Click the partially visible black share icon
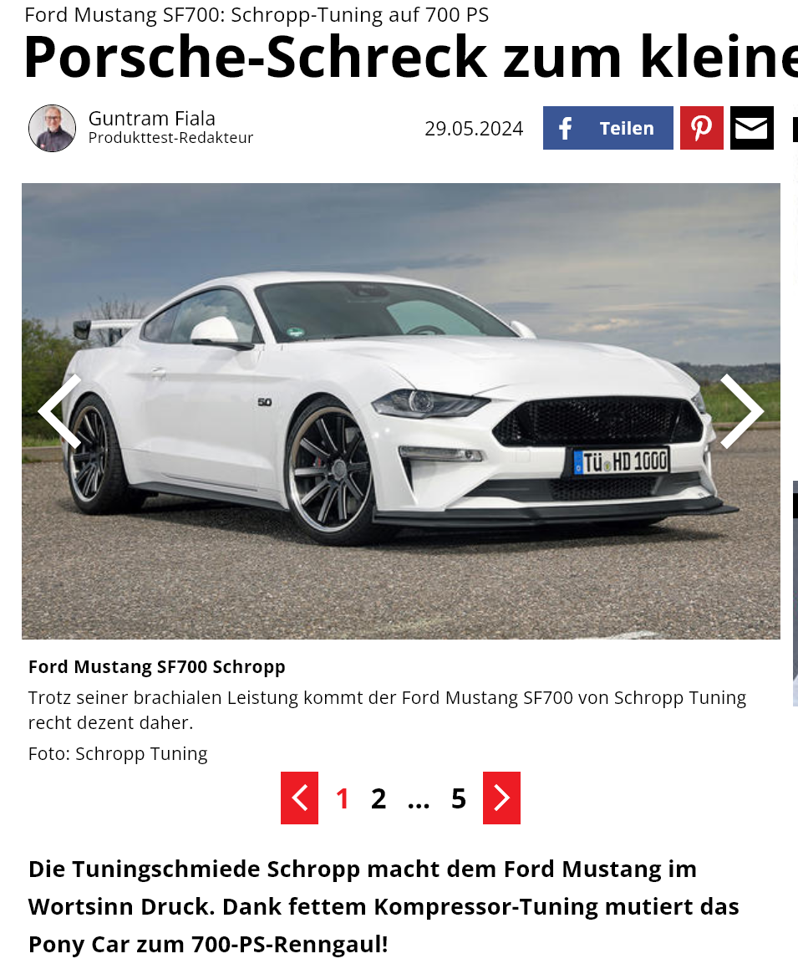Screen dimensions: 798x974 click(795, 128)
